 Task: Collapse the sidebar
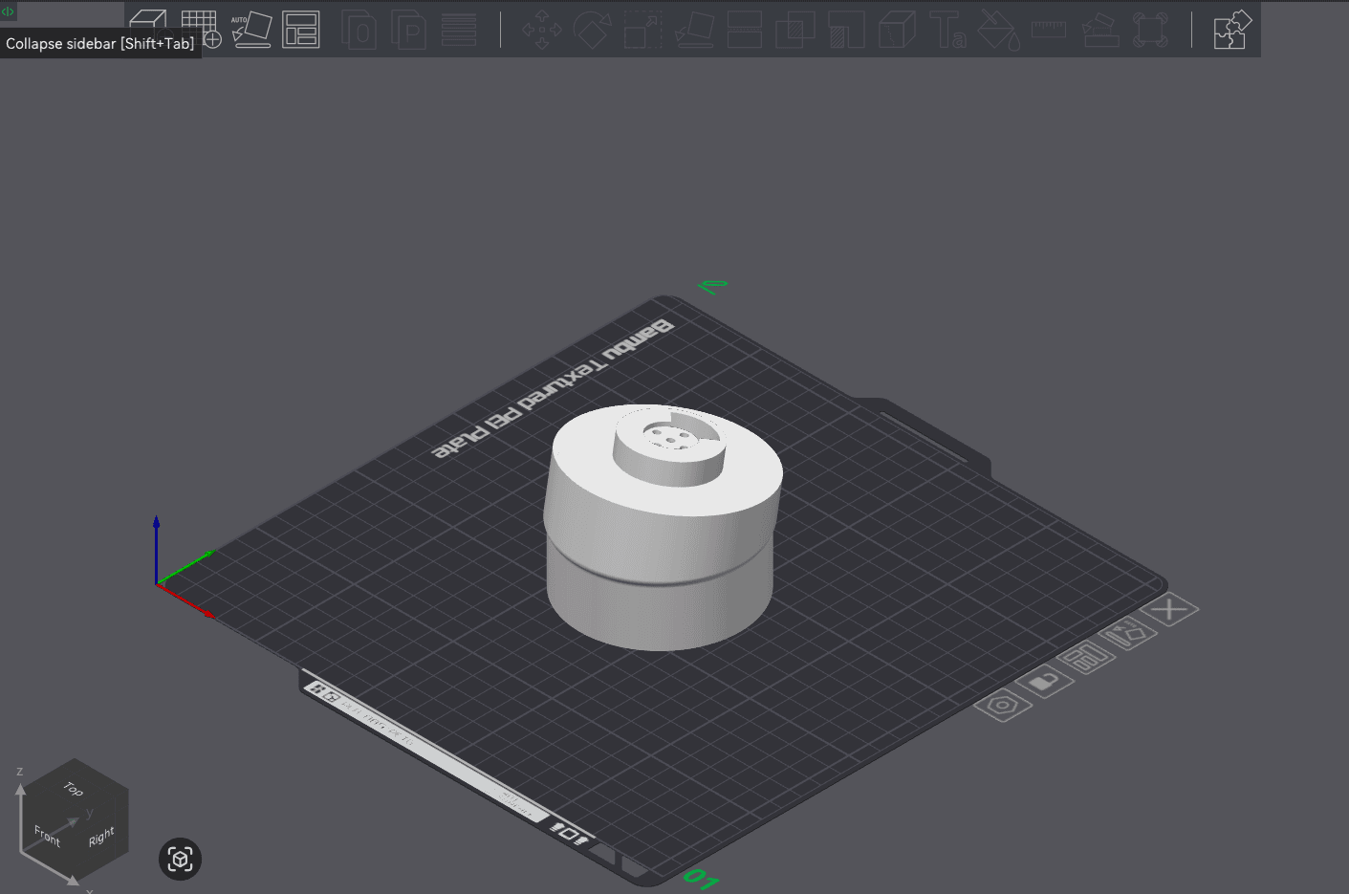pyautogui.click(x=8, y=10)
